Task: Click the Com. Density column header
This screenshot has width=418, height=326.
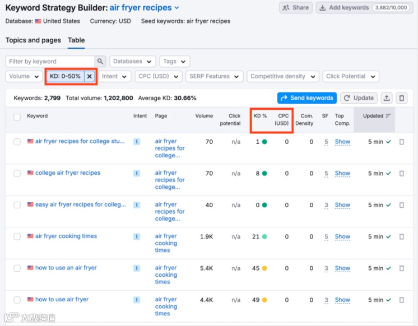Action: [x=304, y=119]
